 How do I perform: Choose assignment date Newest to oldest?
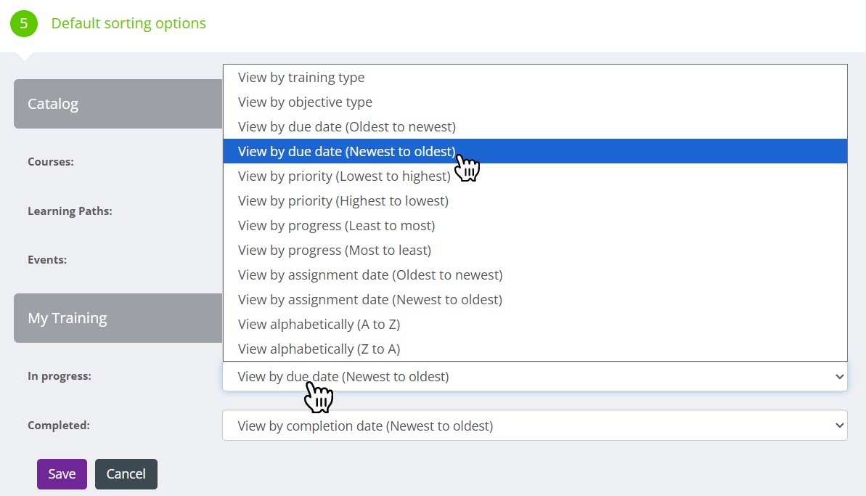pyautogui.click(x=370, y=300)
